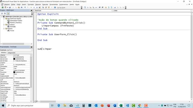Open the Click procedure dropdown
This screenshot has height=108, width=193.
(191, 11)
